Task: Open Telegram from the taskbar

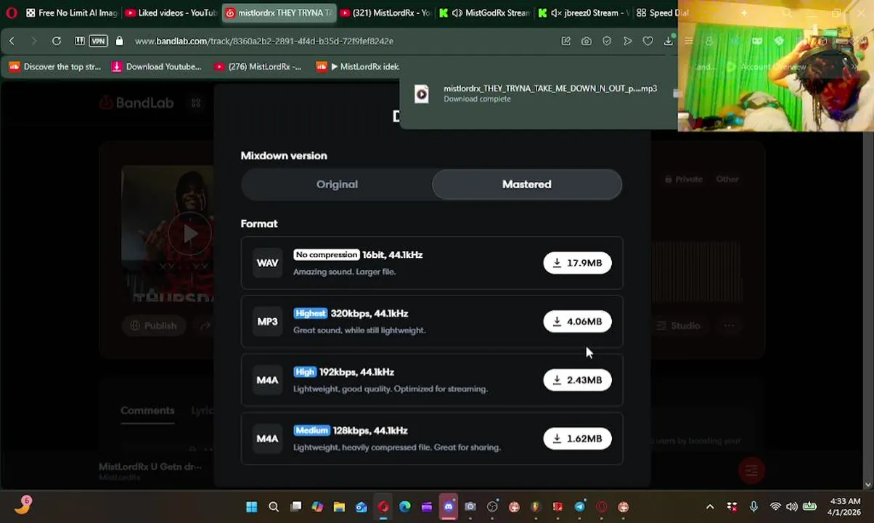Action: (x=579, y=507)
